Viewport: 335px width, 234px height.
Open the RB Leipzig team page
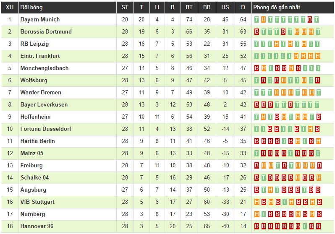coord(34,44)
